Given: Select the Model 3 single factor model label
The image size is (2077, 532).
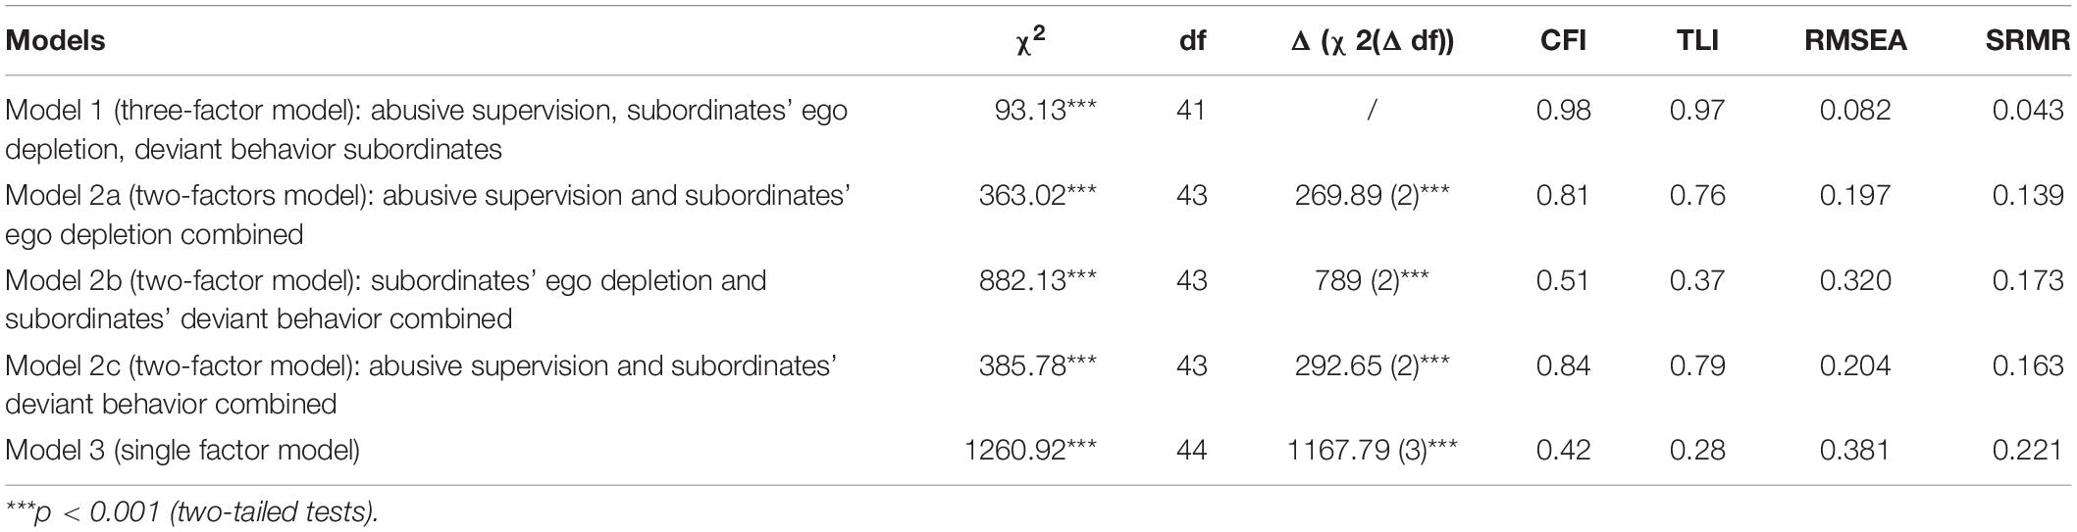Looking at the screenshot, I should [182, 451].
